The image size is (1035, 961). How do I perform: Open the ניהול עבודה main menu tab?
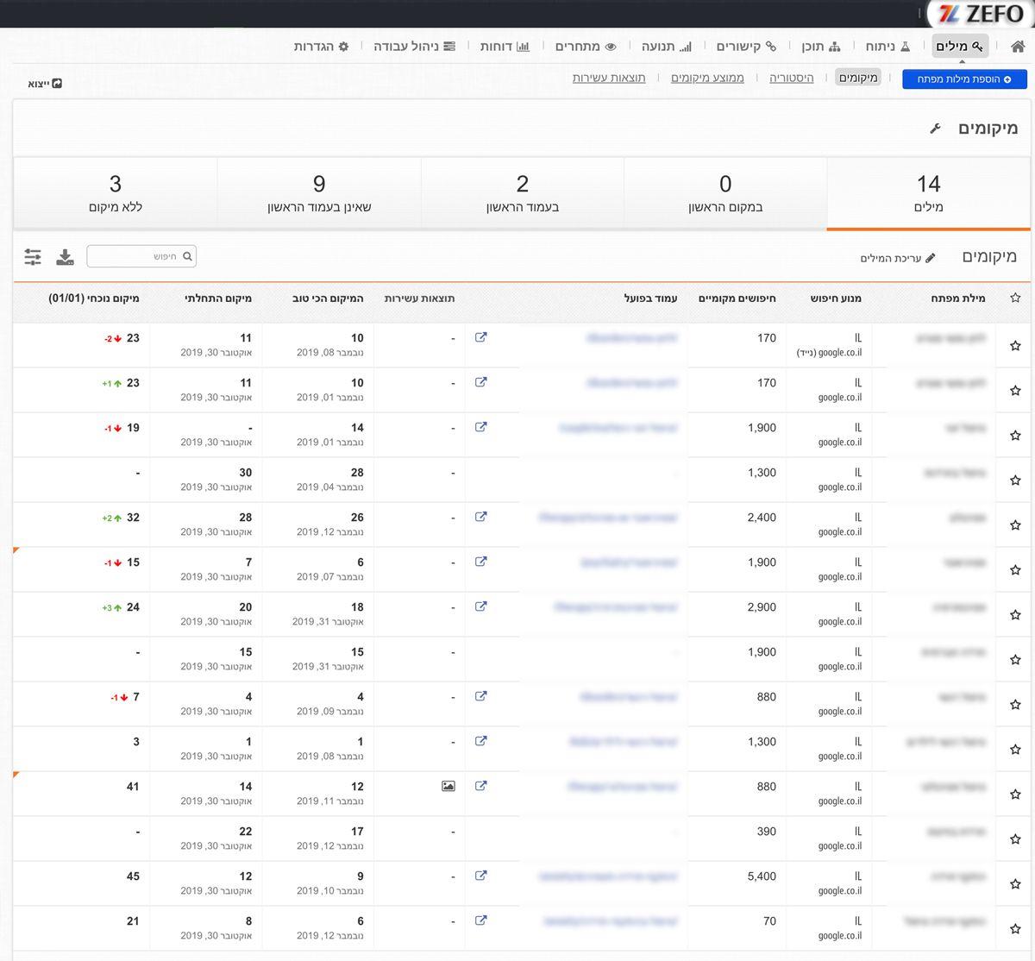click(x=414, y=47)
